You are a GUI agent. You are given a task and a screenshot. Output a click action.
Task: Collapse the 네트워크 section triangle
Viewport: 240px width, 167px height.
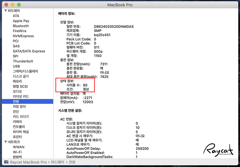coord(6,142)
